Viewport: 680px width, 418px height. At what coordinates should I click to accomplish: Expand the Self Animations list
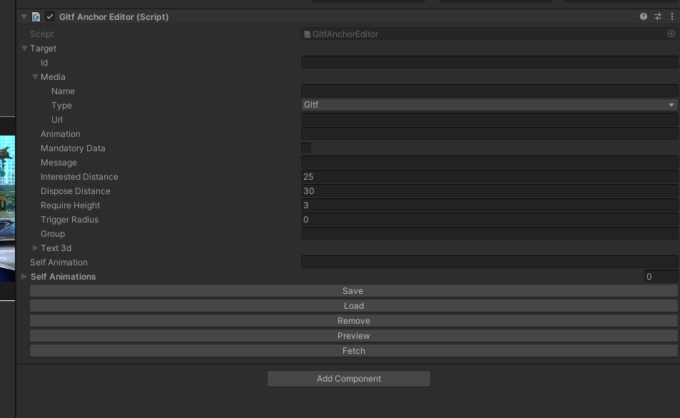pos(25,277)
